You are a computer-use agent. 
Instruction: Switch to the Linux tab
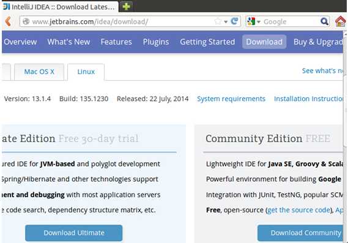coord(86,72)
